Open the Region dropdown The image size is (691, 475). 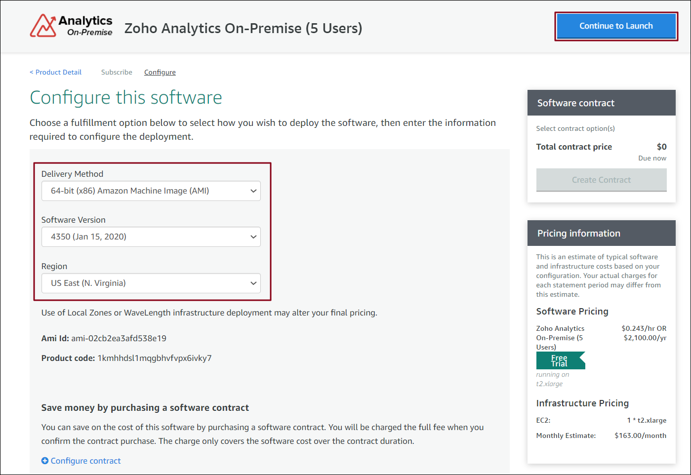151,283
